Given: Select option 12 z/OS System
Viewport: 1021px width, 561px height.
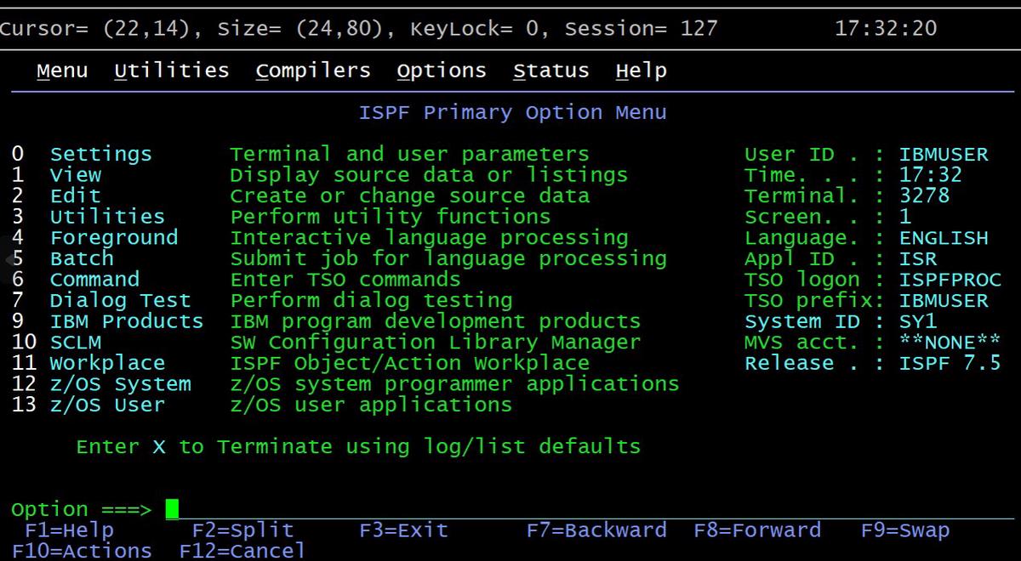Looking at the screenshot, I should tap(119, 384).
